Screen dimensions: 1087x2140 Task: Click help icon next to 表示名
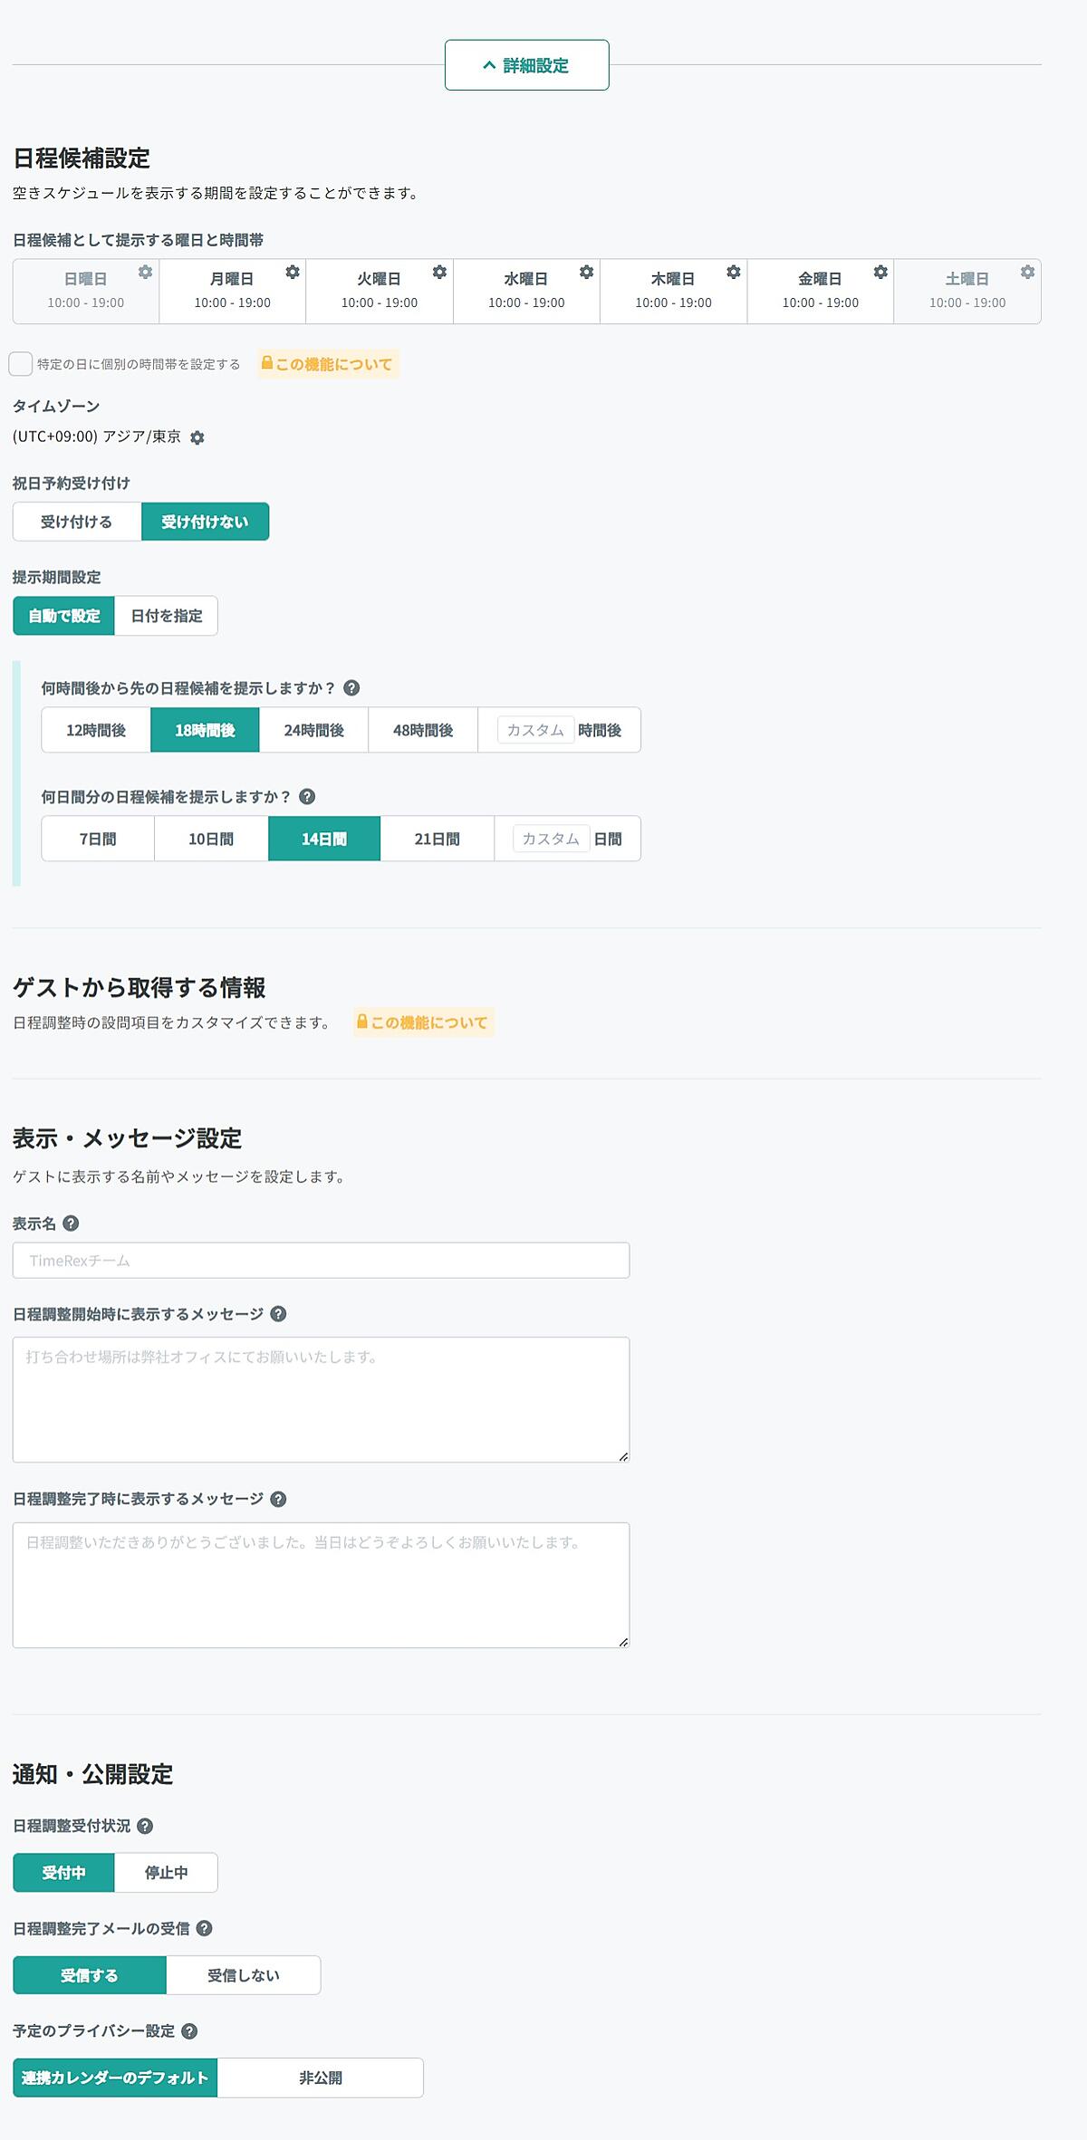point(71,1223)
